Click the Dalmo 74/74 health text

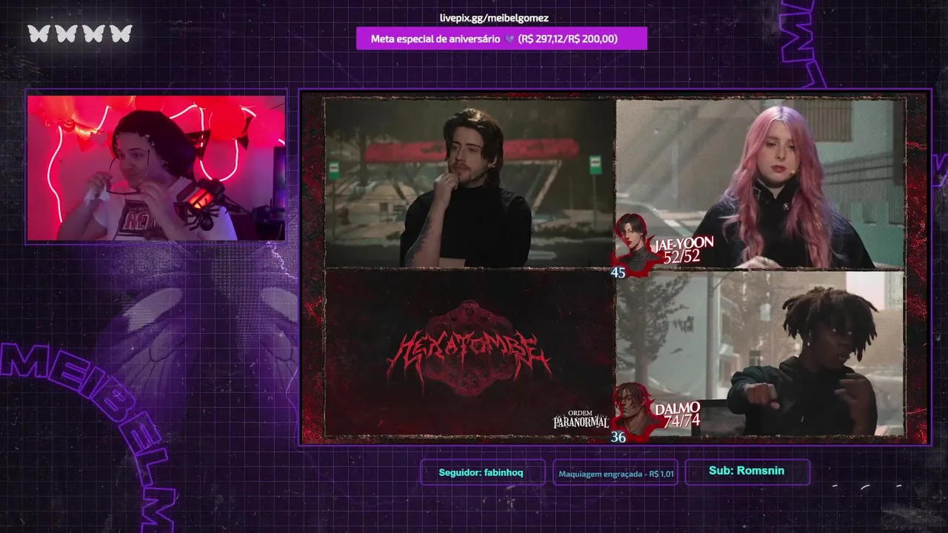tap(681, 420)
